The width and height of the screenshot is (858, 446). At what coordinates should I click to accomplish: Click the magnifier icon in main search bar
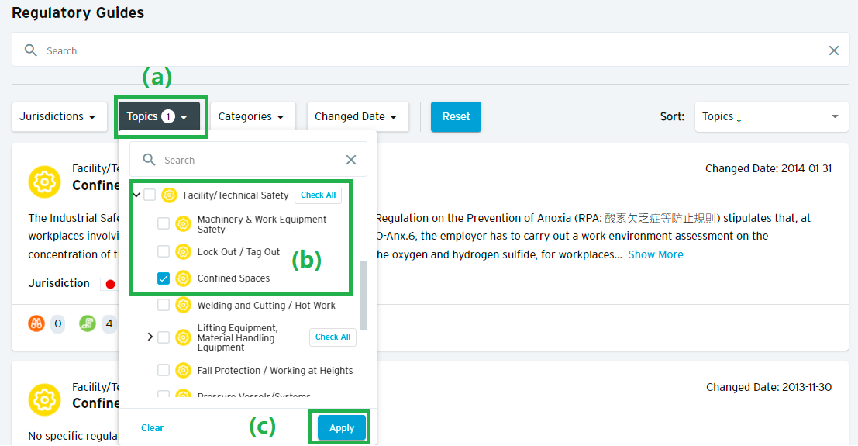click(31, 50)
